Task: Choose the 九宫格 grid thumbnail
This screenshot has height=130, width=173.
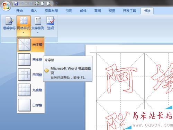Action: click(24, 90)
